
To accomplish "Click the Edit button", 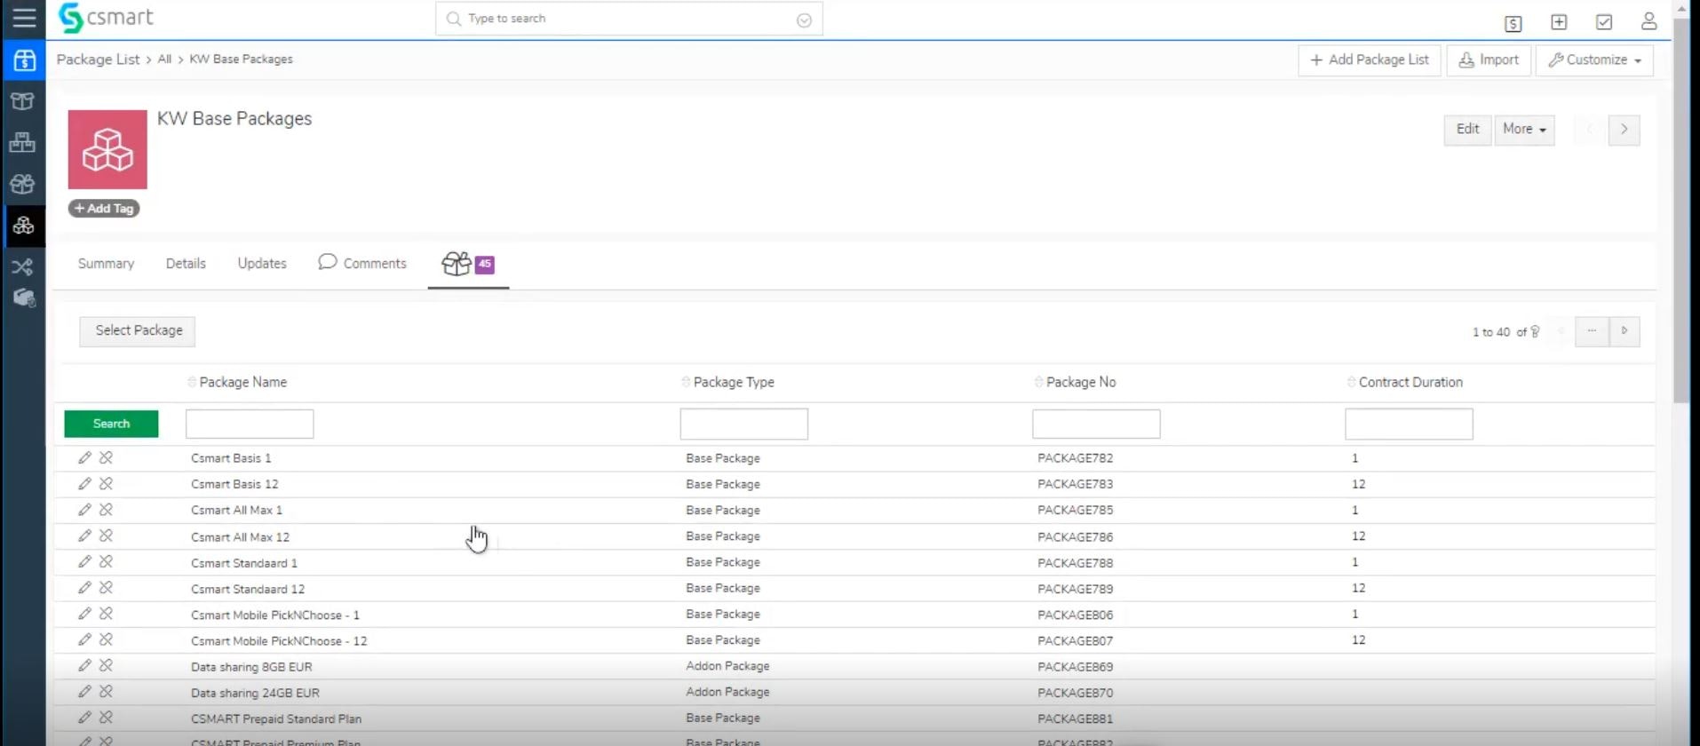I will (1467, 130).
